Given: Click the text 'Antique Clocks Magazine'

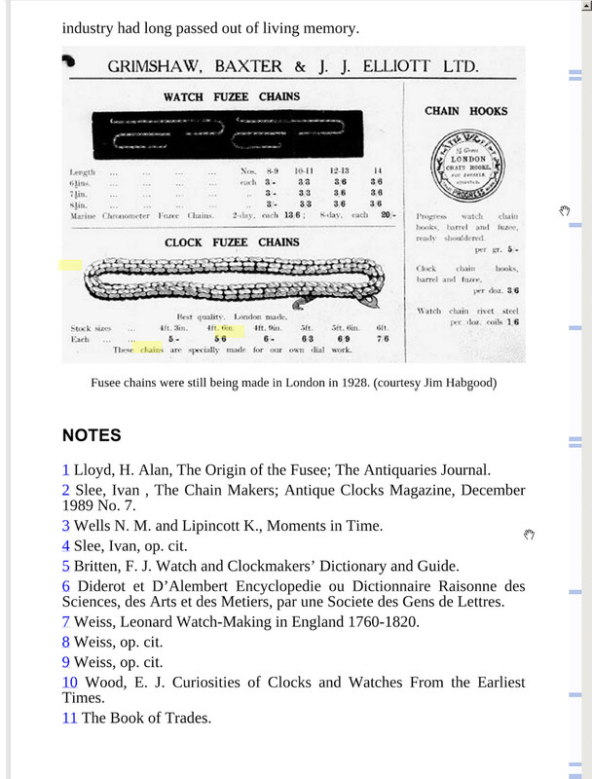Looking at the screenshot, I should pos(370,491).
